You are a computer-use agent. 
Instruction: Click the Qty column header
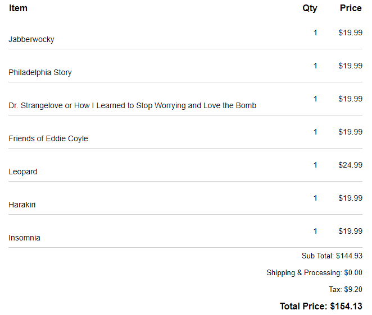310,8
